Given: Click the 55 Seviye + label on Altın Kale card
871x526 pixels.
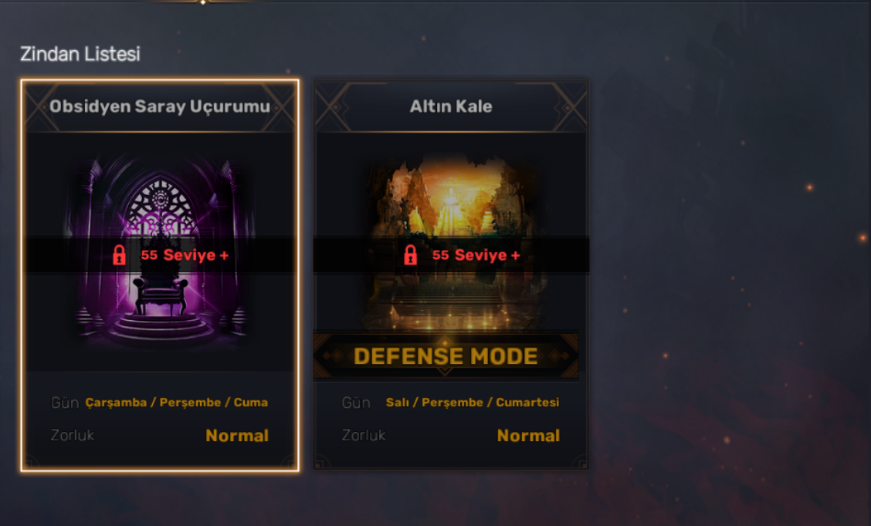Looking at the screenshot, I should tap(476, 255).
